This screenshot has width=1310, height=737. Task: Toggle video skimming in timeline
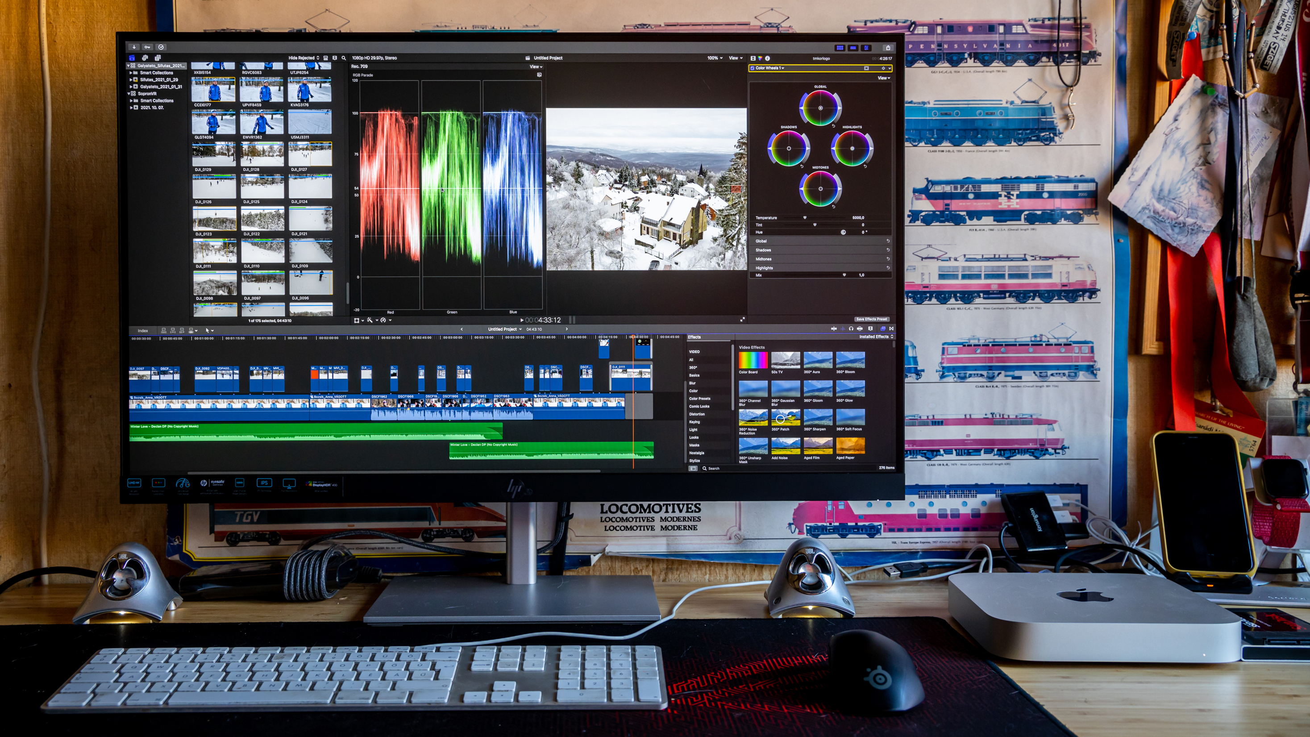coord(834,329)
